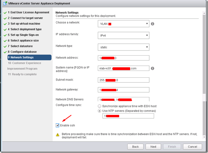Click the warning triangle icon near NTP notice
This screenshot has width=208, height=153.
click(x=57, y=135)
